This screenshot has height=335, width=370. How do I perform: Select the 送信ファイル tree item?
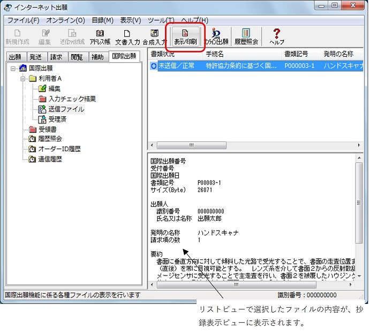(66, 109)
